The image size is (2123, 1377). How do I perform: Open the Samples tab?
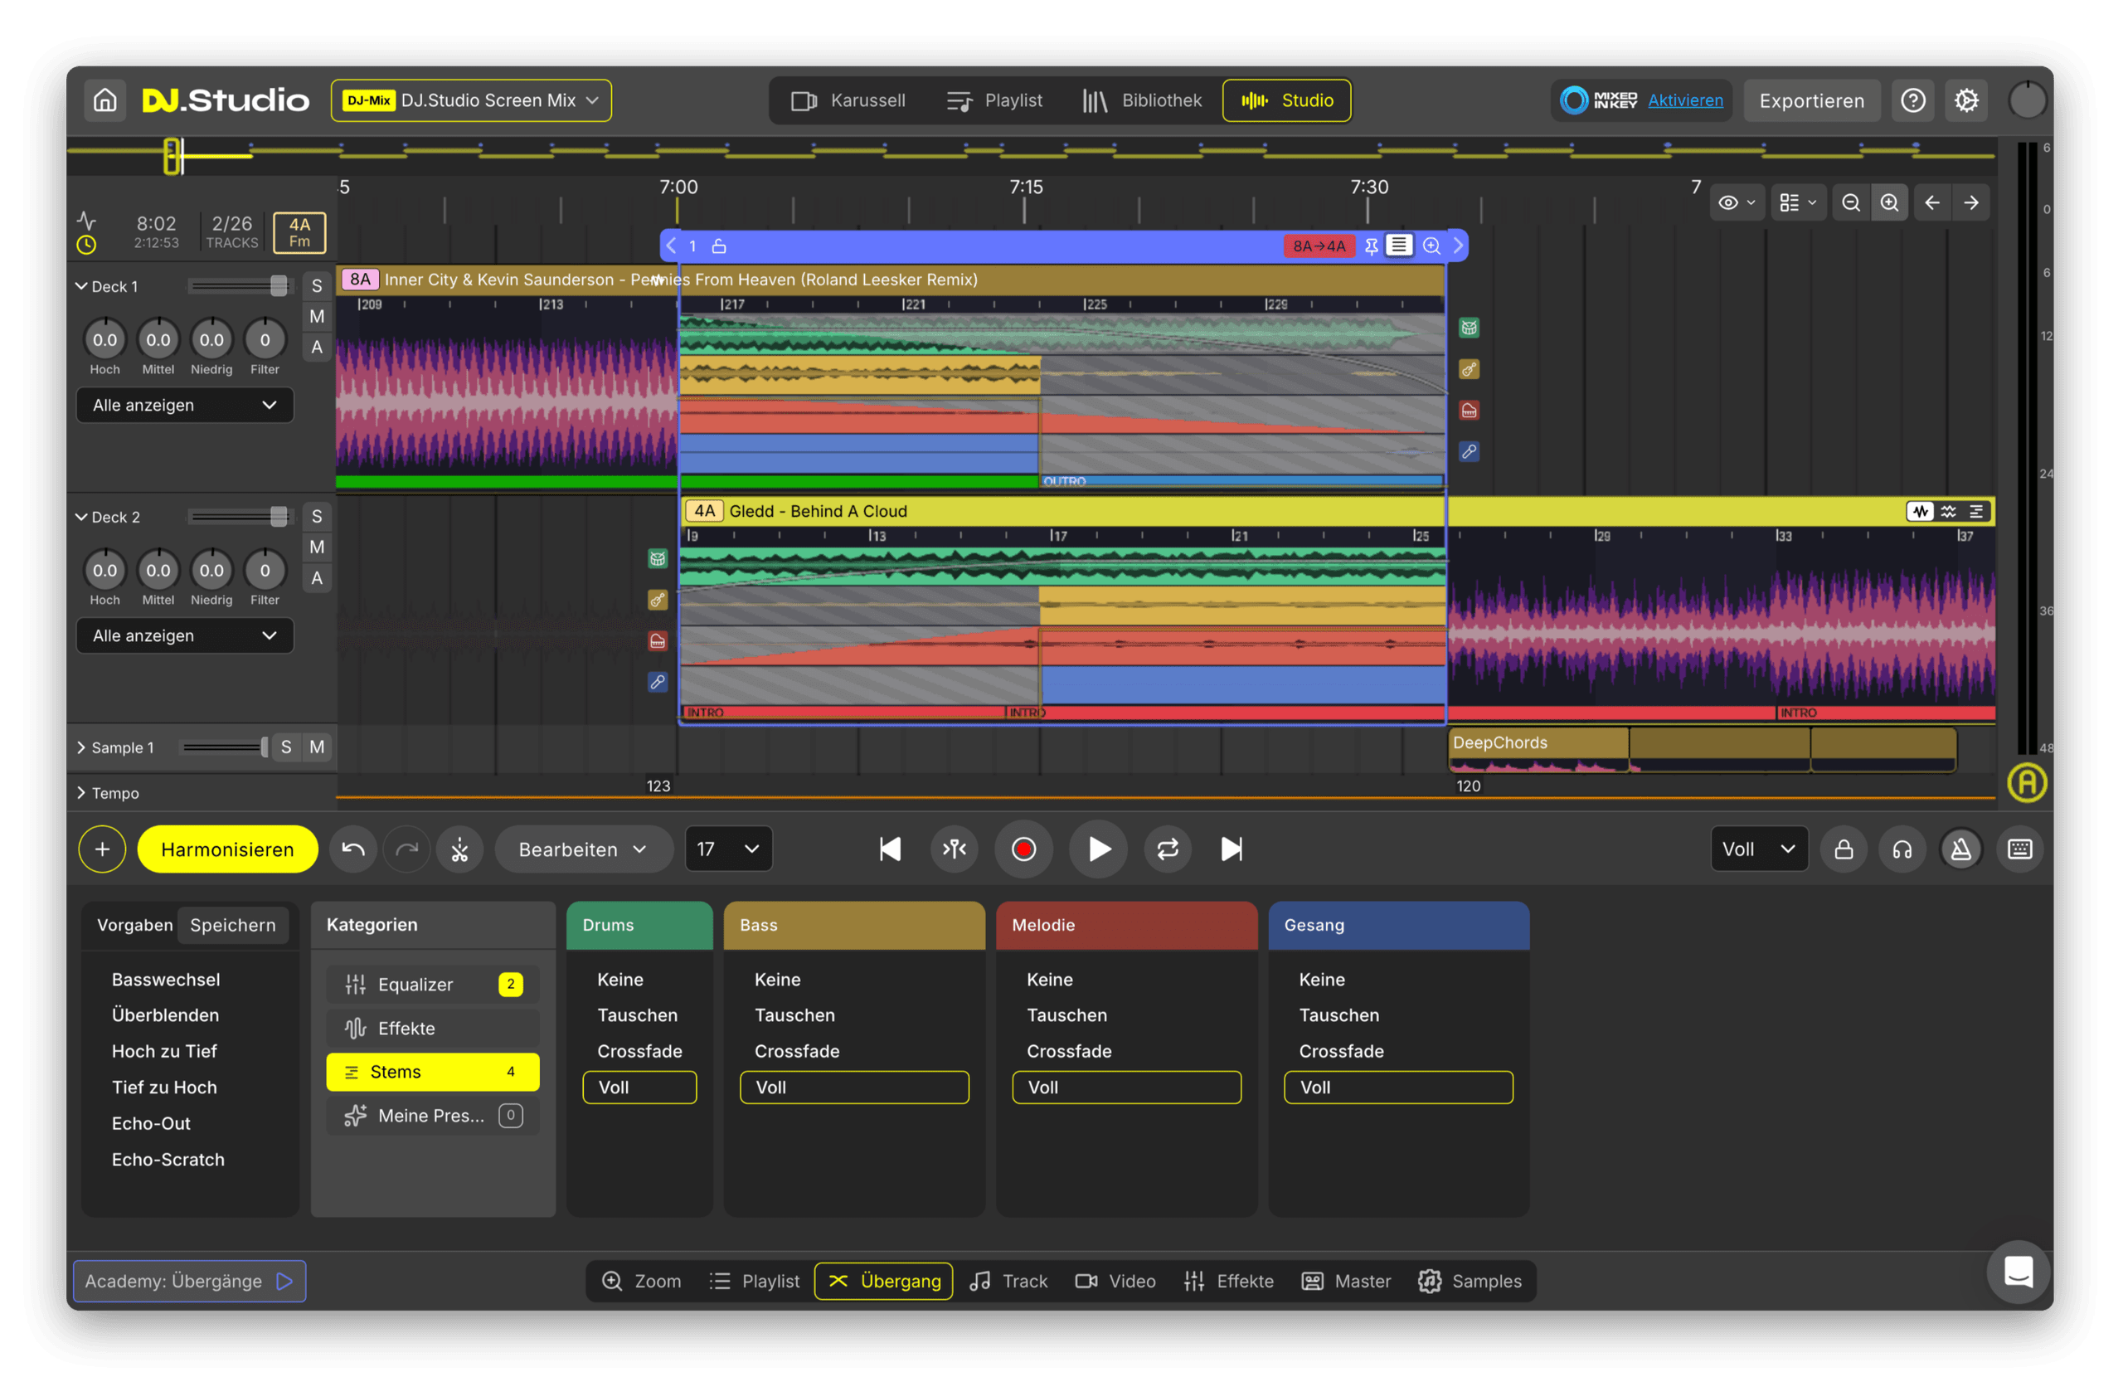1470,1281
